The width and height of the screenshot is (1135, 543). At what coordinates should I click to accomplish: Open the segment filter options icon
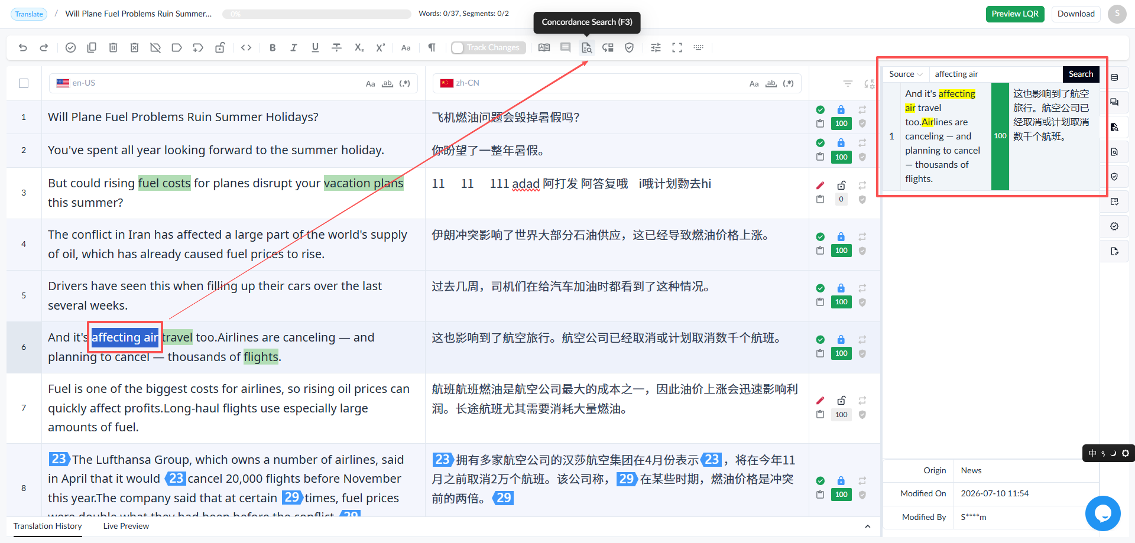click(848, 84)
